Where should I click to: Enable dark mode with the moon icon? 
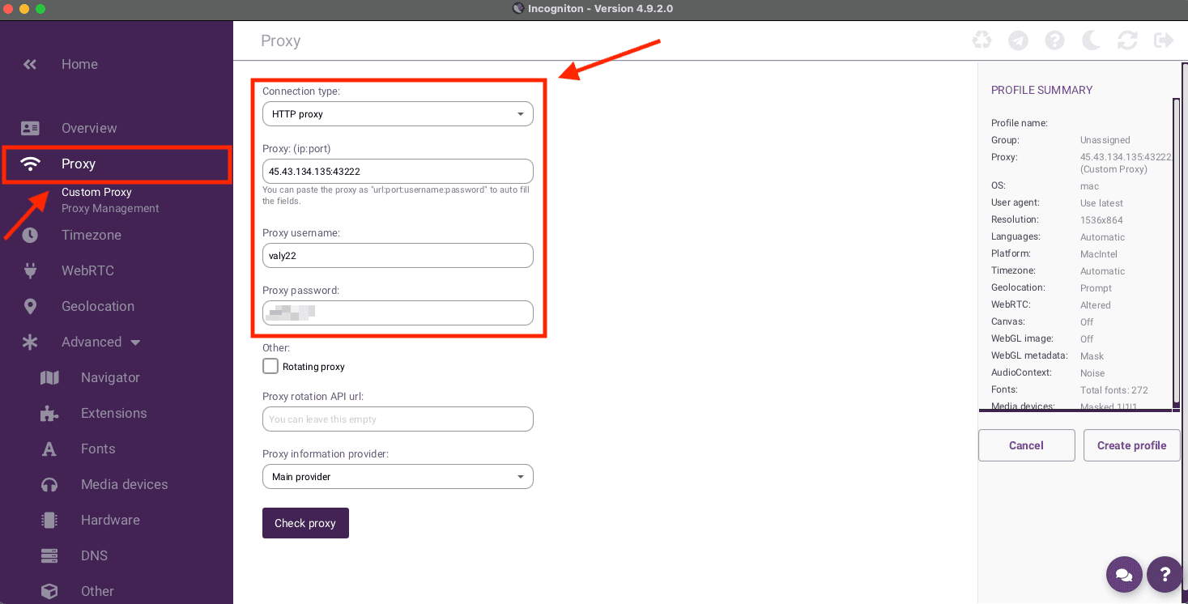pos(1091,40)
